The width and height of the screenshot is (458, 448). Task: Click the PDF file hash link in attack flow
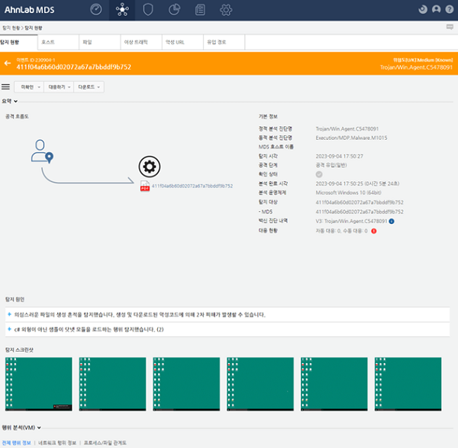(x=192, y=186)
